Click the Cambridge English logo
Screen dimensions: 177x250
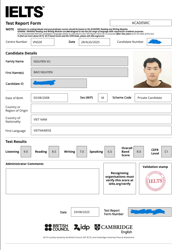113,229
